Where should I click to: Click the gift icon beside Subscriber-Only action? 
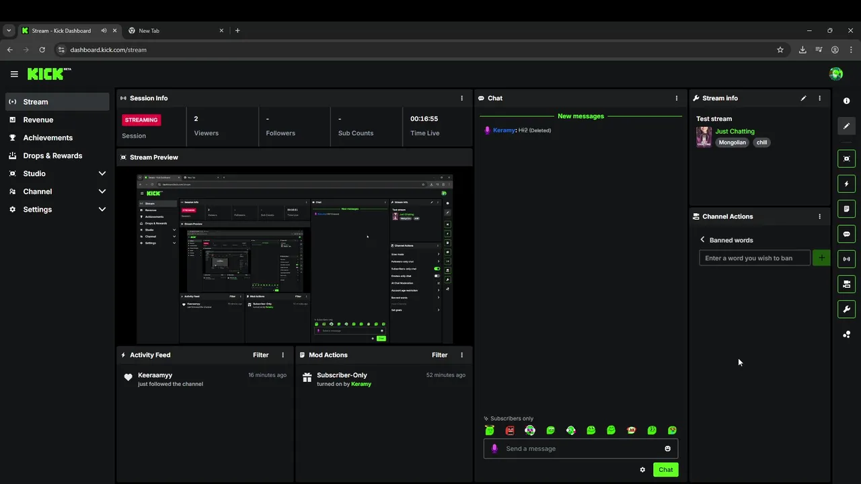(307, 378)
